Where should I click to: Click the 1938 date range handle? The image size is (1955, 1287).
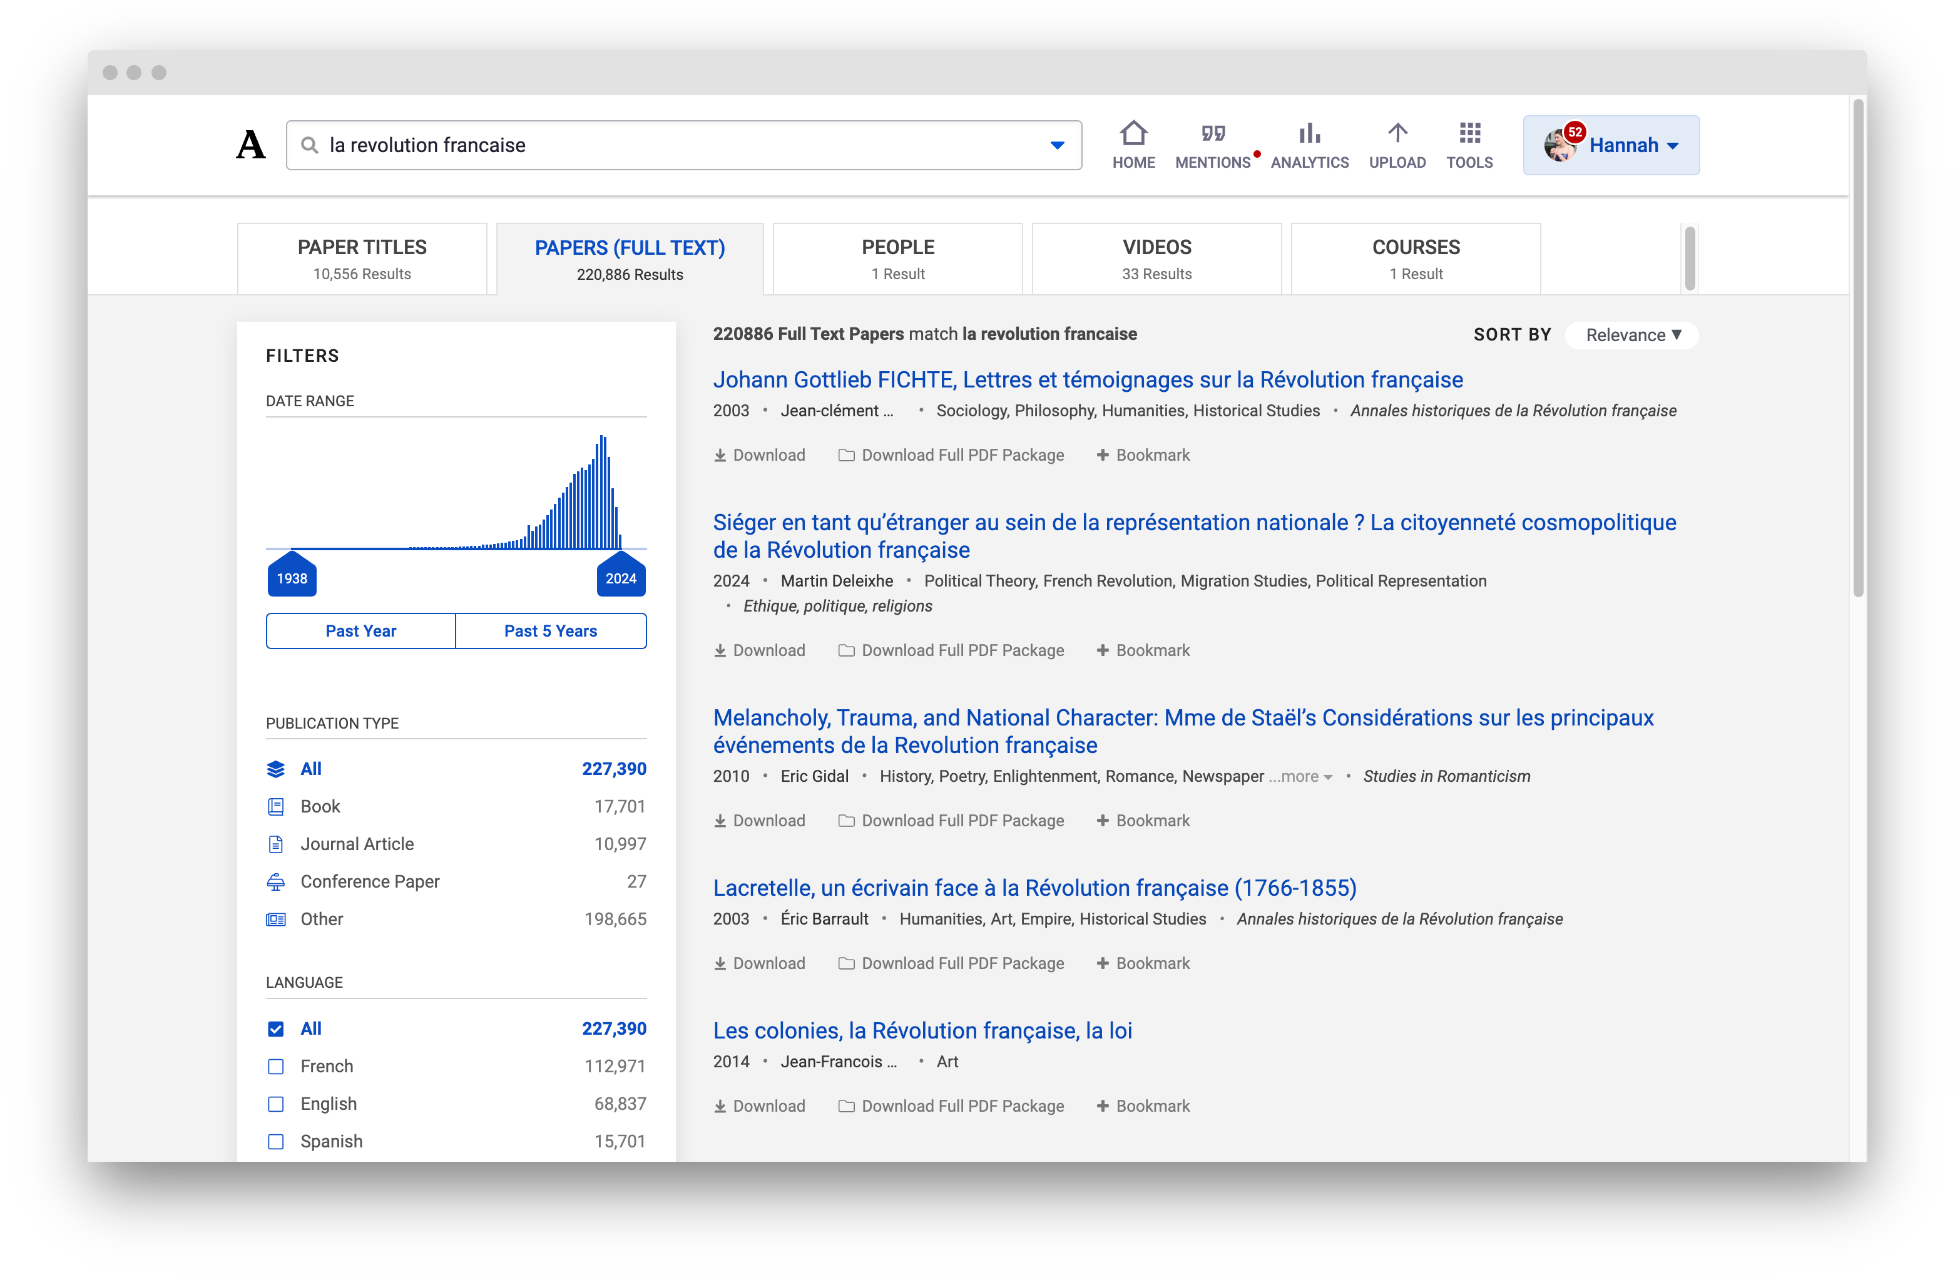[292, 573]
